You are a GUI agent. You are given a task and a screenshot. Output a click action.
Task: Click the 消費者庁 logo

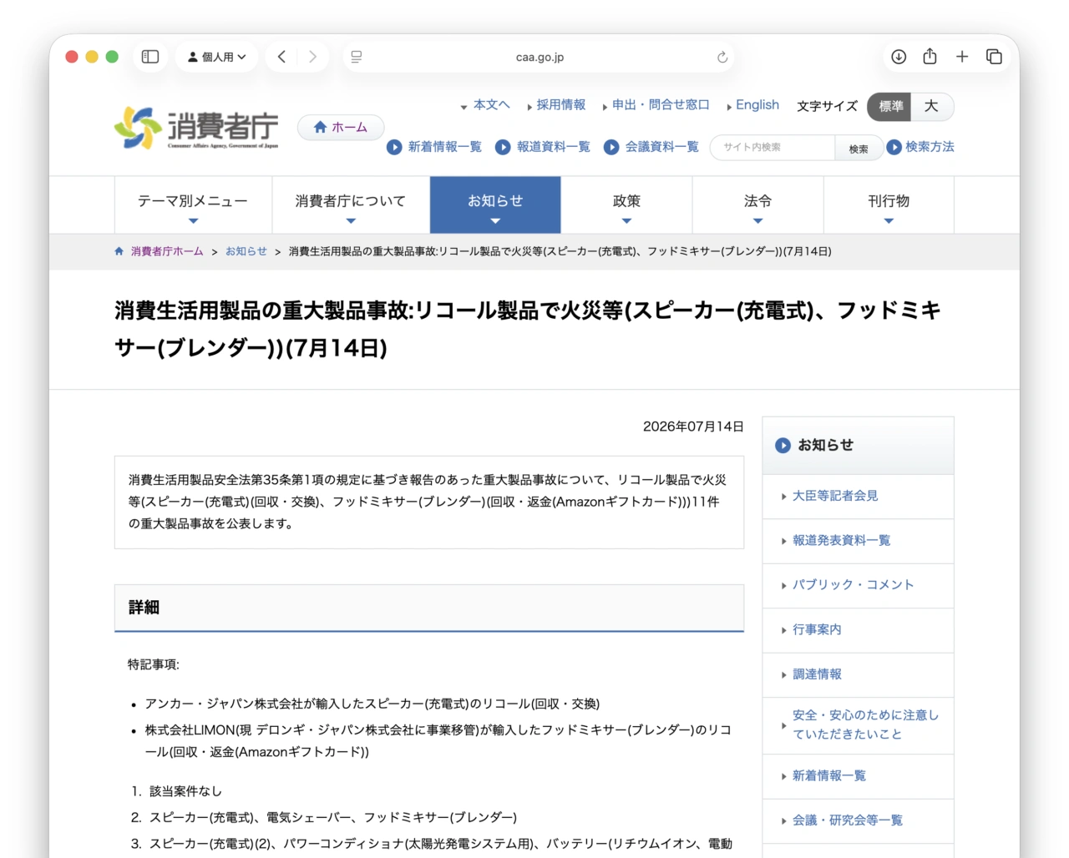pyautogui.click(x=196, y=128)
